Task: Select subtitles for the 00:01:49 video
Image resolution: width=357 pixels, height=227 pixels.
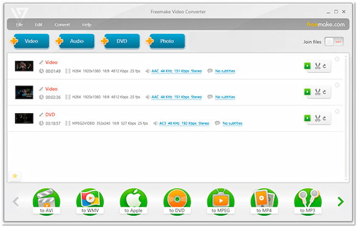Action: (x=225, y=71)
